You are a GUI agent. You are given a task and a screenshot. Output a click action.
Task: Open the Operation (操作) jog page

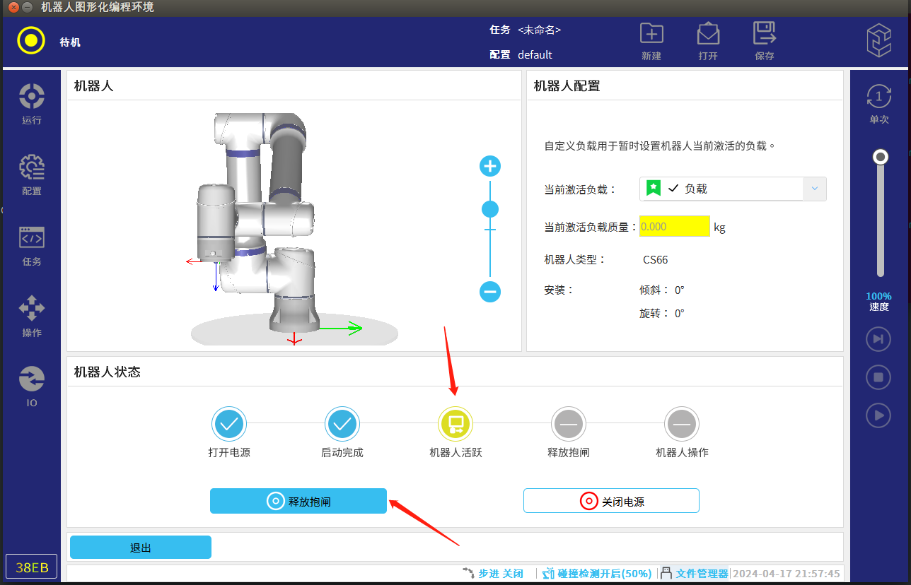click(32, 316)
